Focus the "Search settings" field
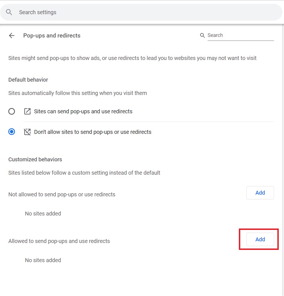The image size is (284, 296). (138, 12)
